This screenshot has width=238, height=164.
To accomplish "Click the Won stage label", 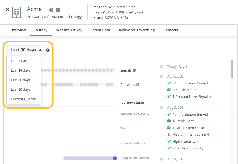I will (x=123, y=128).
